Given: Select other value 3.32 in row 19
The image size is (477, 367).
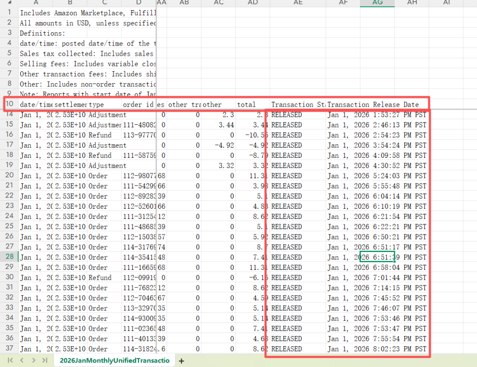Looking at the screenshot, I should tap(219, 166).
